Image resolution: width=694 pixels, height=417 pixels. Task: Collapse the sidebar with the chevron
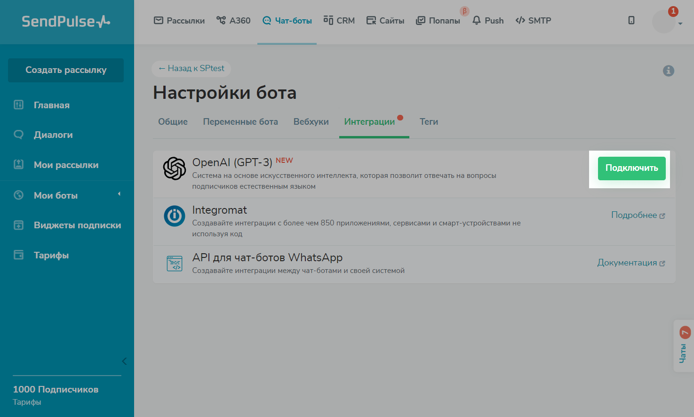click(x=124, y=361)
